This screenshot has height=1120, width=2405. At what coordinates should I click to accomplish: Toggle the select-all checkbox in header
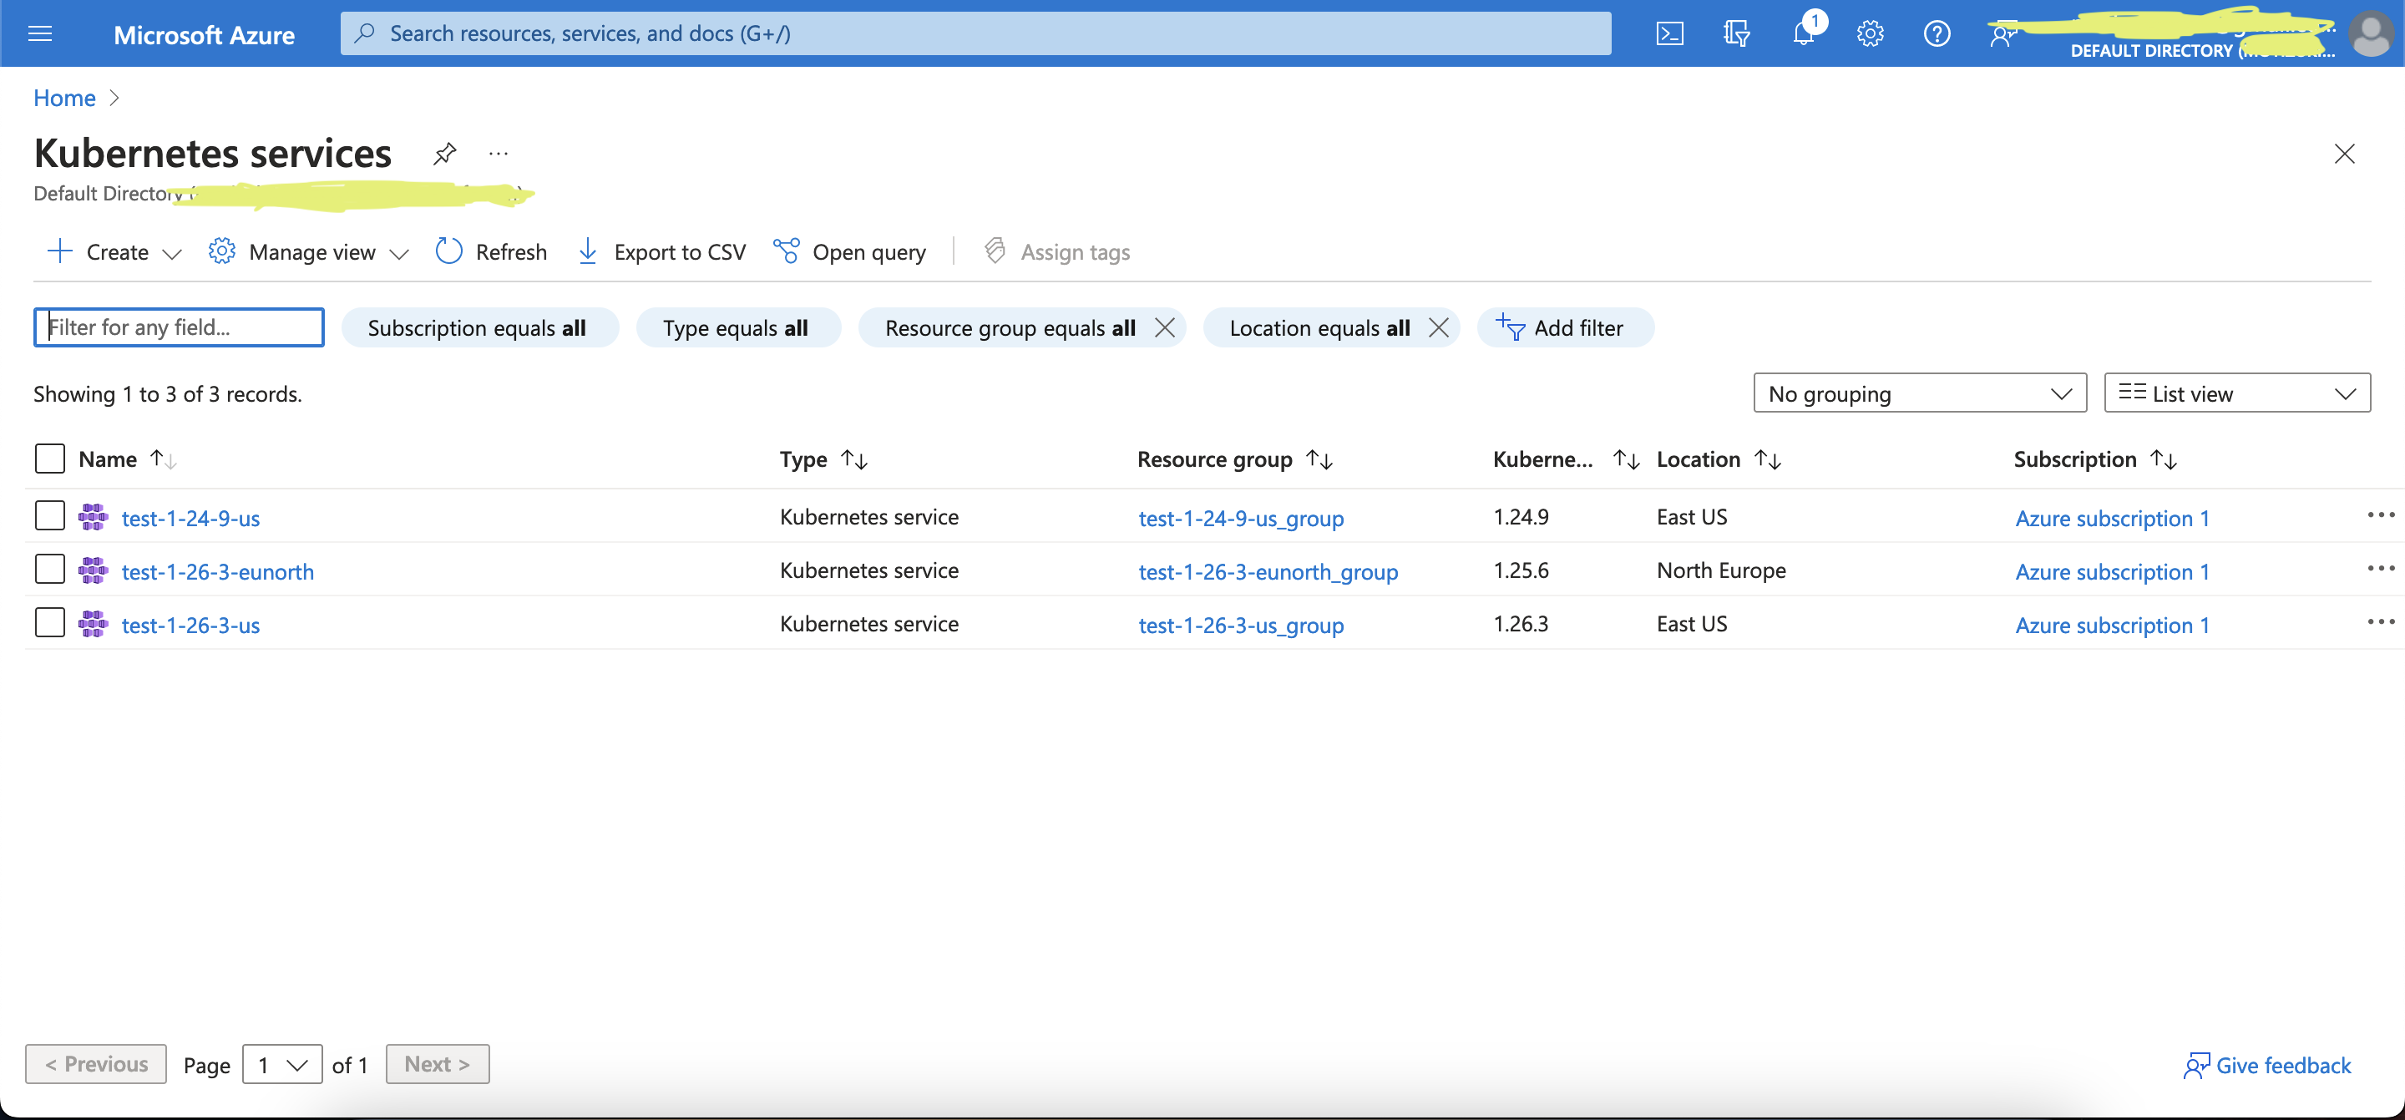[49, 459]
